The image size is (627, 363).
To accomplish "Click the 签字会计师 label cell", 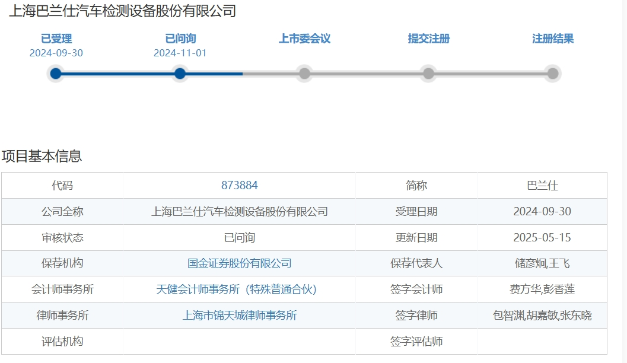I will [416, 289].
